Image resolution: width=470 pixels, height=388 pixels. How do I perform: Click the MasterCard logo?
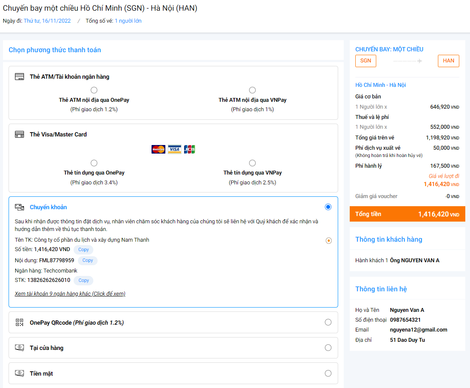[158, 149]
